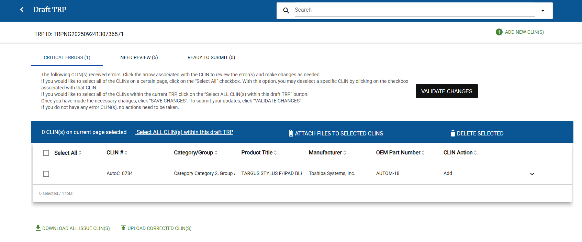Click Upload Corrected CLIN(s) text
Viewport: 582px width, 242px height.
pyautogui.click(x=159, y=228)
